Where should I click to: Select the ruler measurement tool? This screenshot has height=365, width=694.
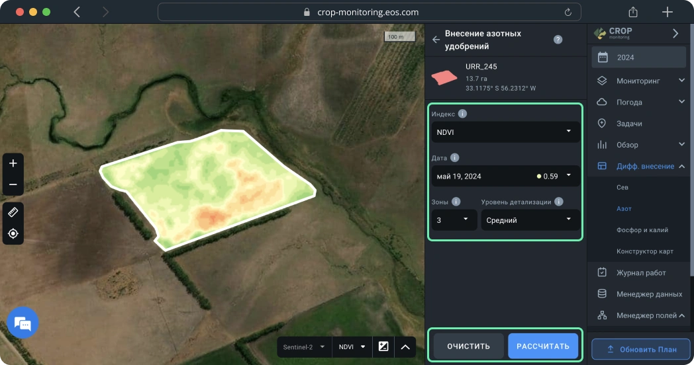tap(13, 212)
